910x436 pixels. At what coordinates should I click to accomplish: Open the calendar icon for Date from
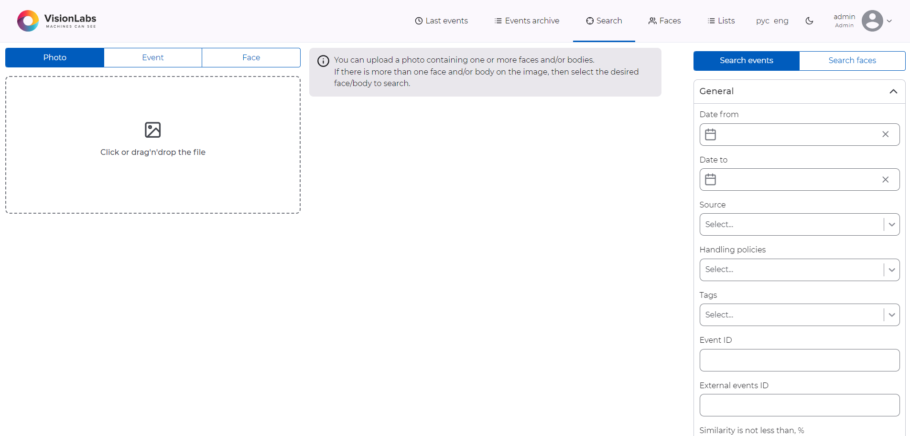pyautogui.click(x=711, y=134)
